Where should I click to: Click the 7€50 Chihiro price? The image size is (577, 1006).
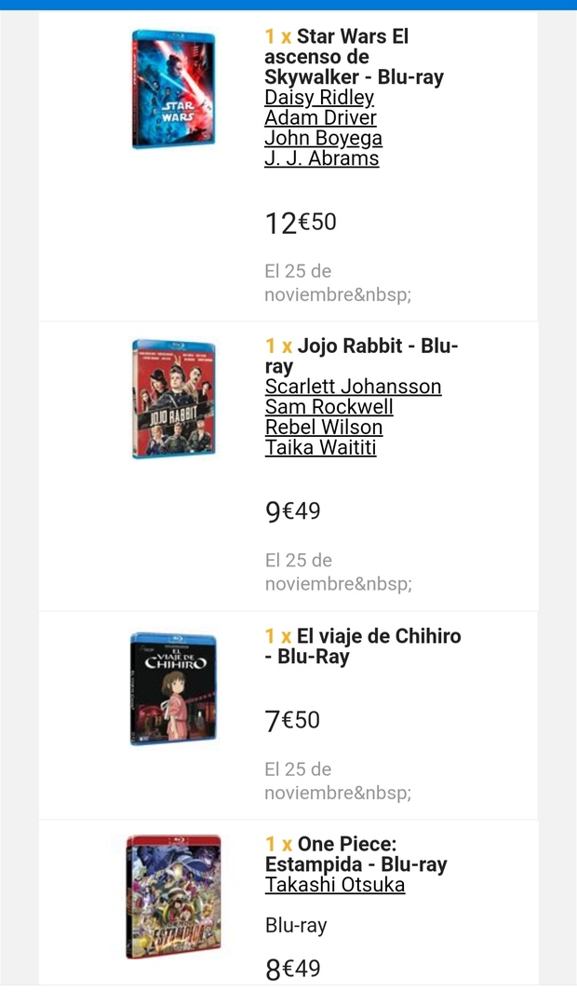(x=292, y=721)
